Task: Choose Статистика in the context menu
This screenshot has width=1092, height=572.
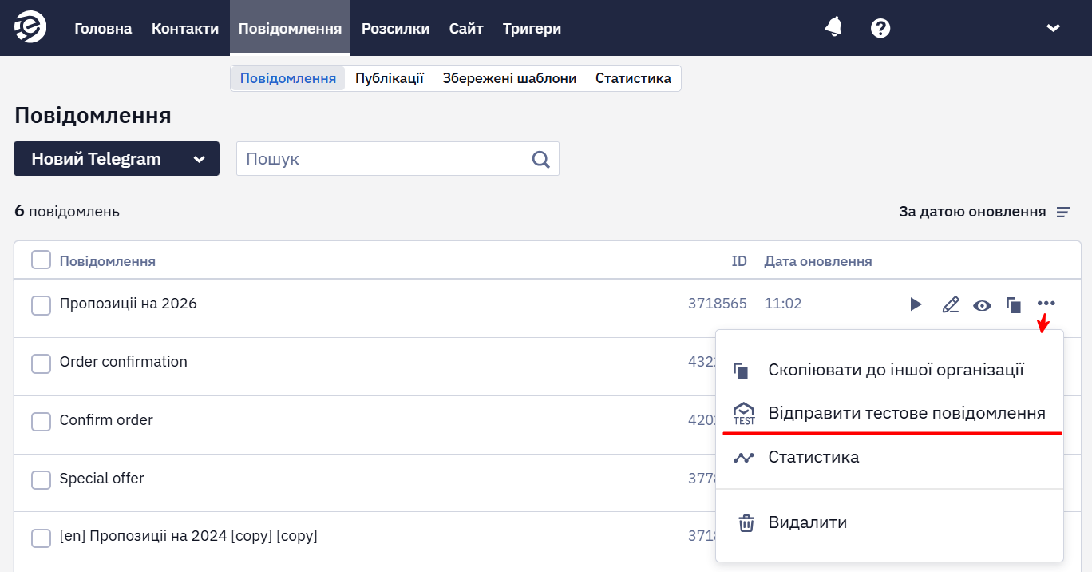Action: coord(889,457)
